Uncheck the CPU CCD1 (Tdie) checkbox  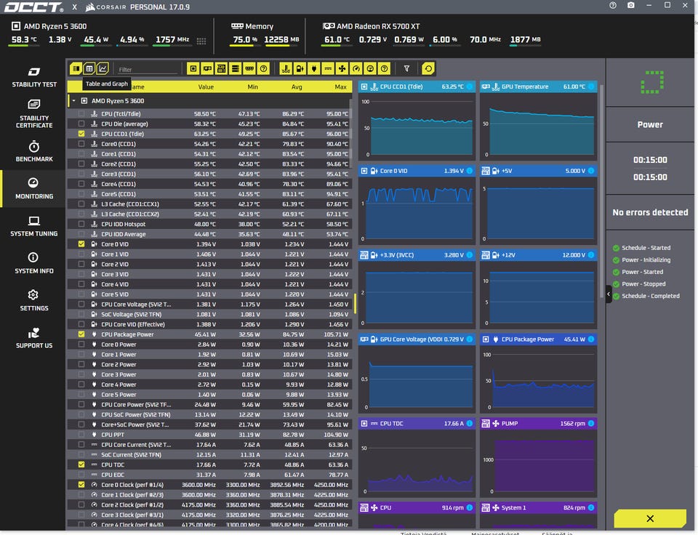pyautogui.click(x=81, y=134)
